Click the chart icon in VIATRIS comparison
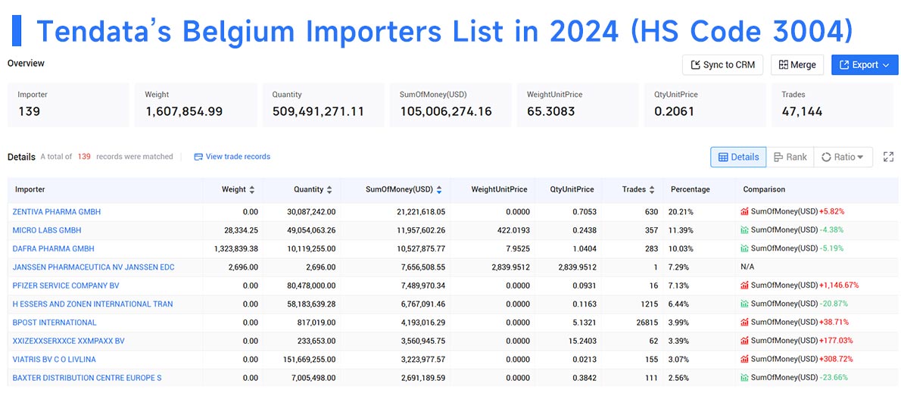901x393 pixels. 745,358
